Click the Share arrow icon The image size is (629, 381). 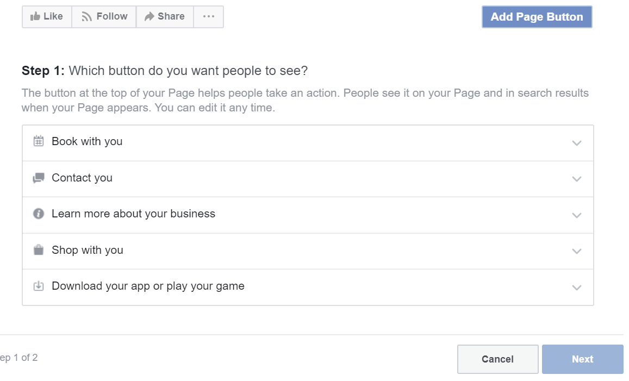coord(149,16)
